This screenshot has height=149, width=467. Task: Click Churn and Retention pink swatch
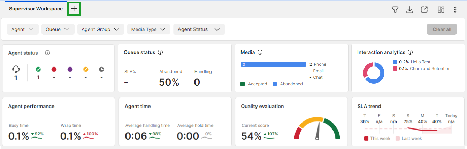click(395, 69)
